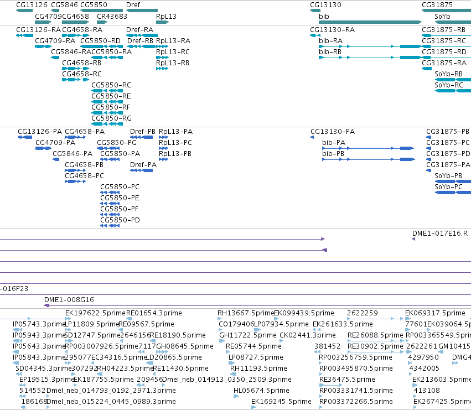471x410 pixels.
Task: Select the CG13126 gene label
Action: pyautogui.click(x=32, y=5)
